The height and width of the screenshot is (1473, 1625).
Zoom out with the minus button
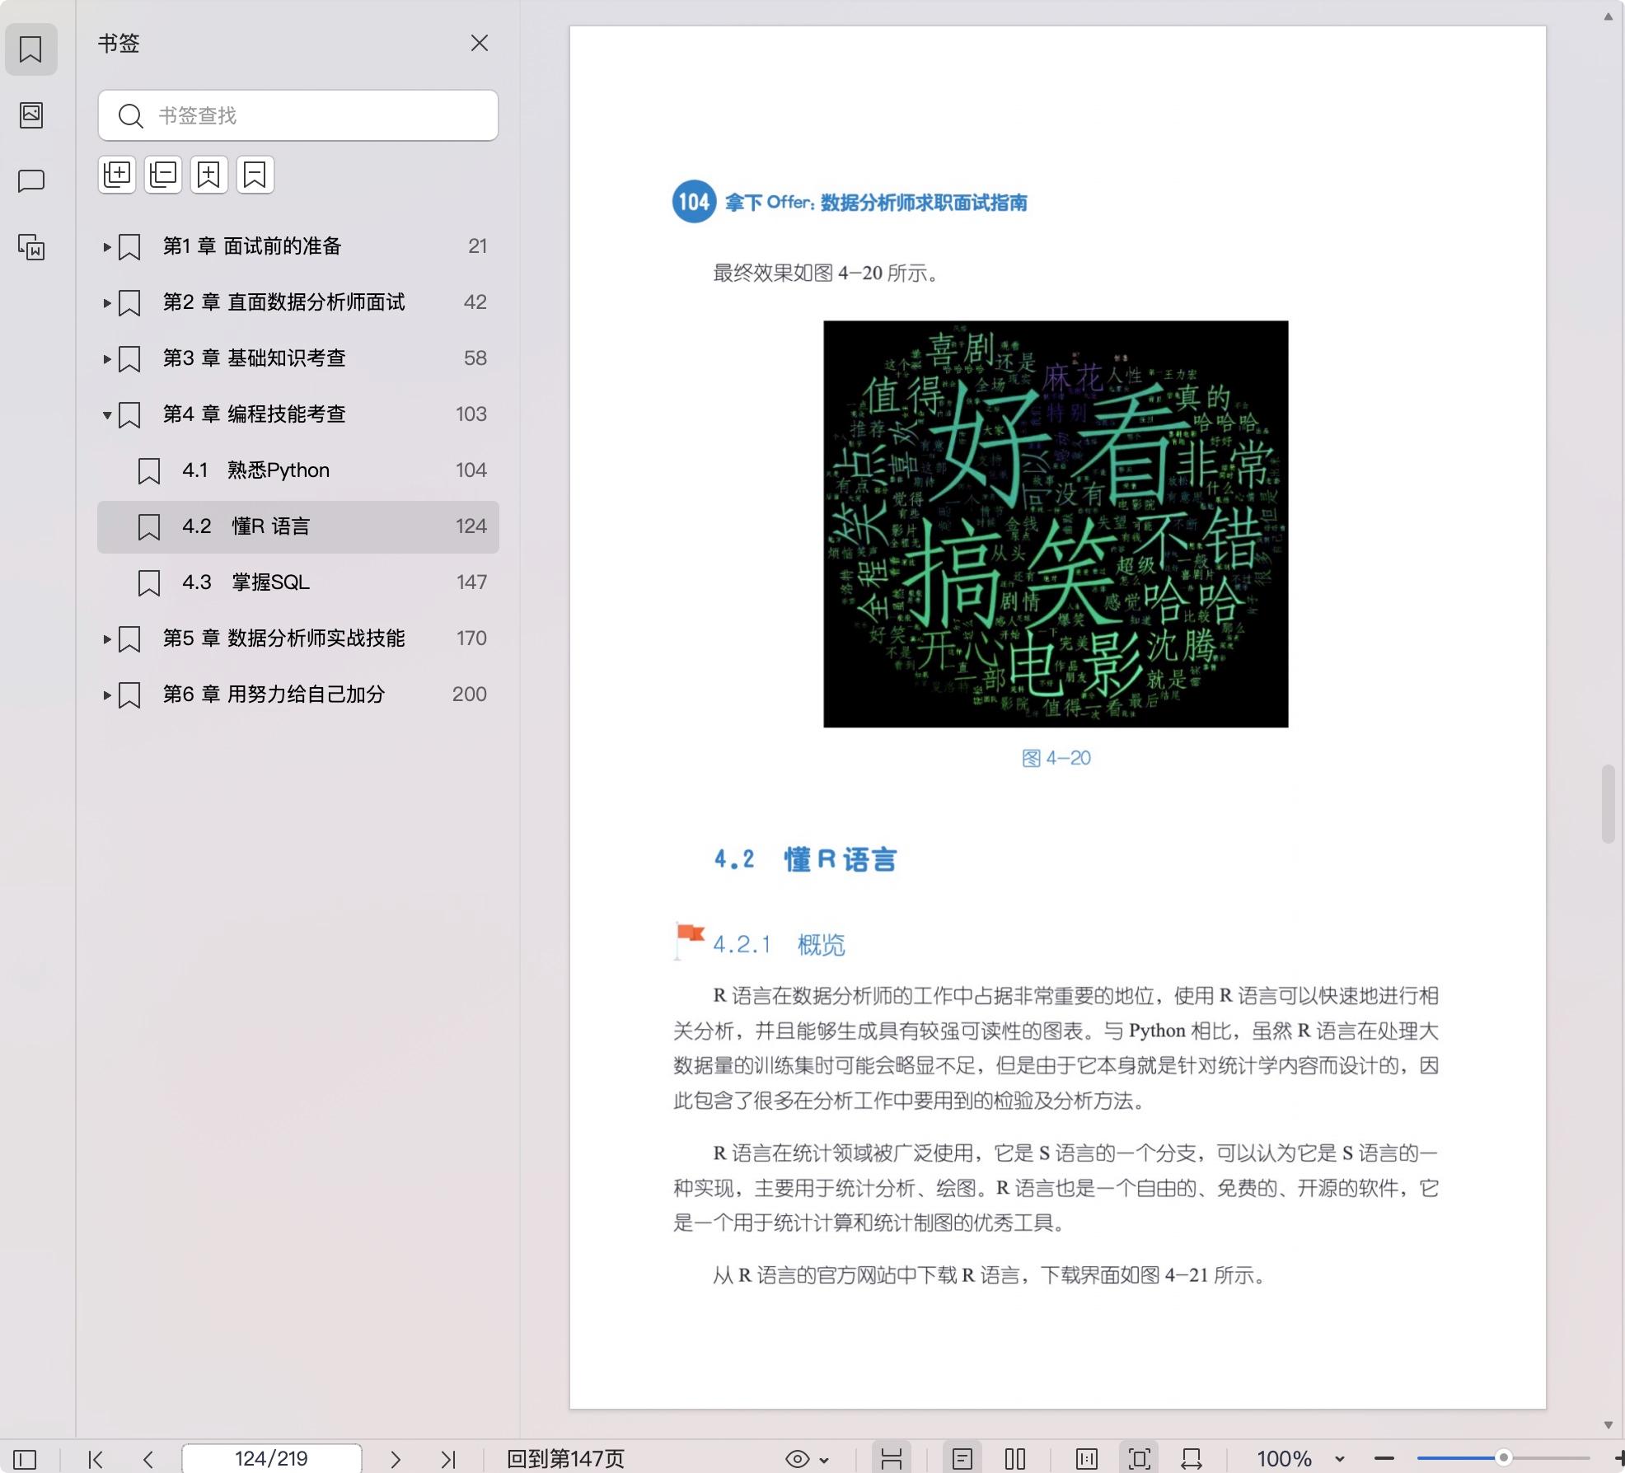[1384, 1459]
